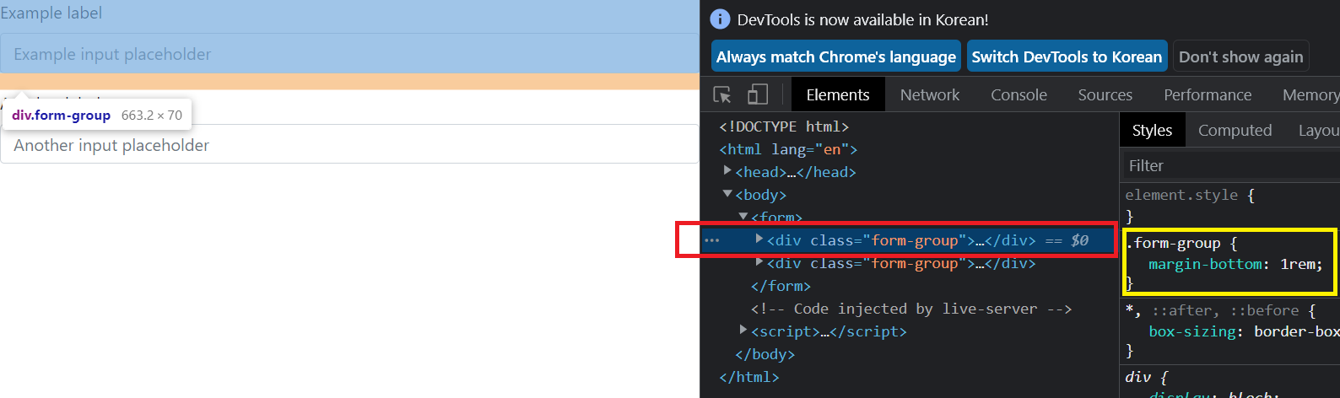Activate the inspect element picker icon

(722, 94)
